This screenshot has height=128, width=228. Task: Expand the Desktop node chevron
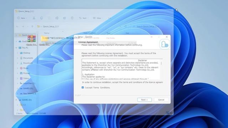17,53
